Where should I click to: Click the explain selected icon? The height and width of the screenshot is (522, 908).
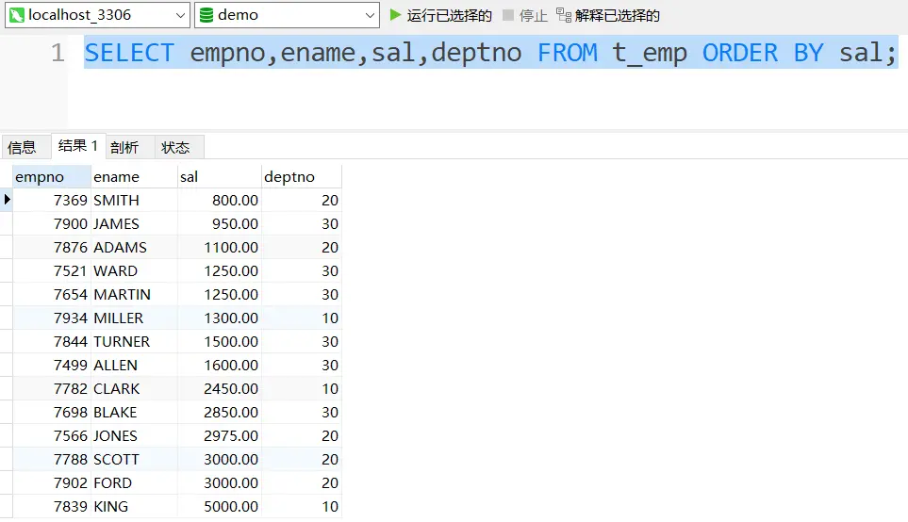click(564, 15)
